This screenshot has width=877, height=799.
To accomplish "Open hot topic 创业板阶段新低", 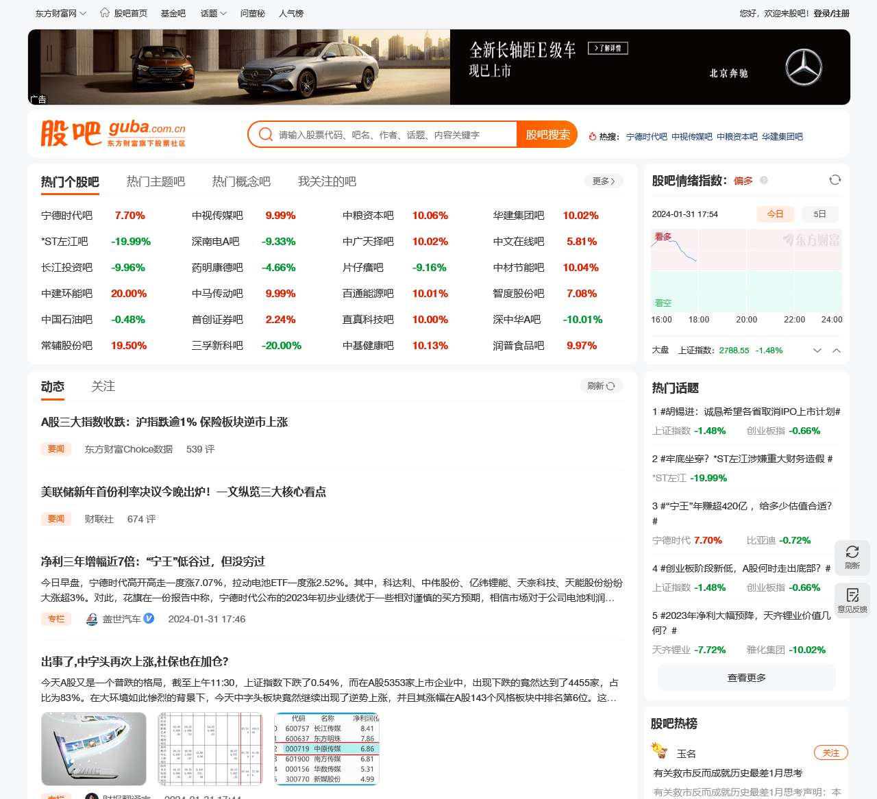I will pyautogui.click(x=741, y=568).
